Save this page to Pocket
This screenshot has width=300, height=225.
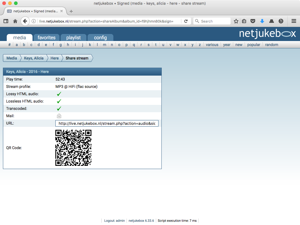(253, 21)
